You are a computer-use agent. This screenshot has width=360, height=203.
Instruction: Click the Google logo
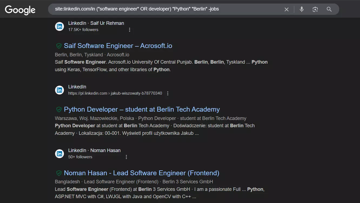pos(20,9)
